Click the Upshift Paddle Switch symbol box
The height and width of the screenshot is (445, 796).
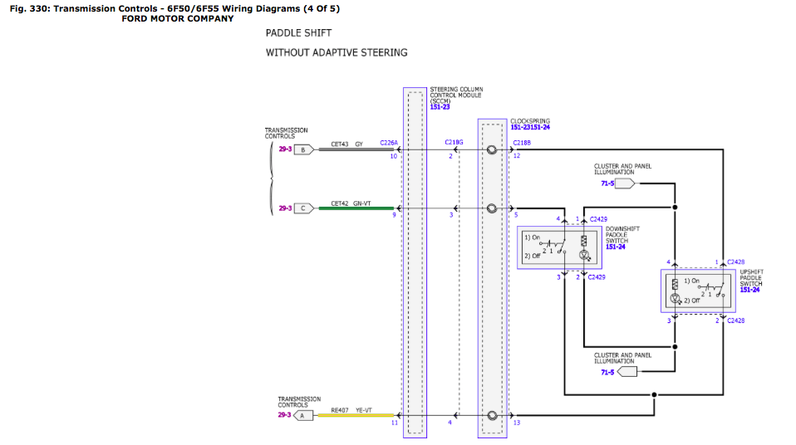click(x=697, y=291)
